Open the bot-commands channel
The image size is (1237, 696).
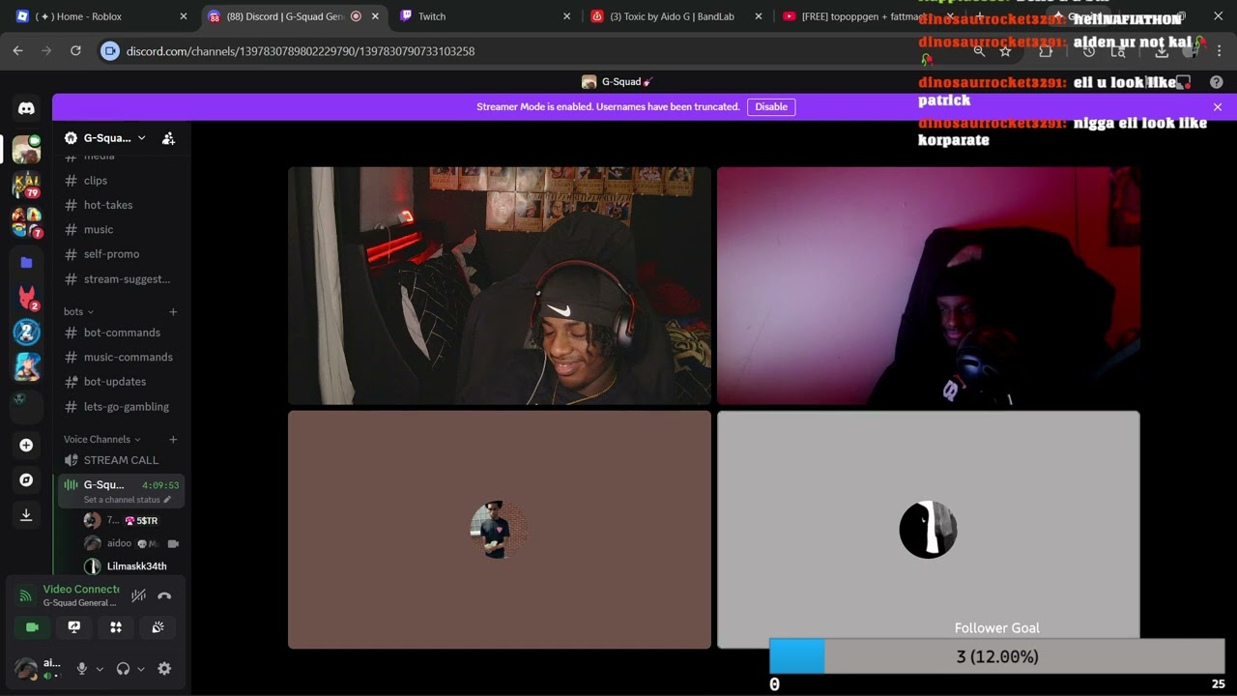(x=121, y=333)
